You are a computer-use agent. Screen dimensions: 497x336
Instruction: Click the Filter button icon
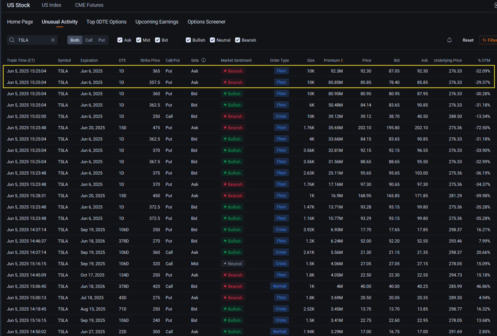484,40
